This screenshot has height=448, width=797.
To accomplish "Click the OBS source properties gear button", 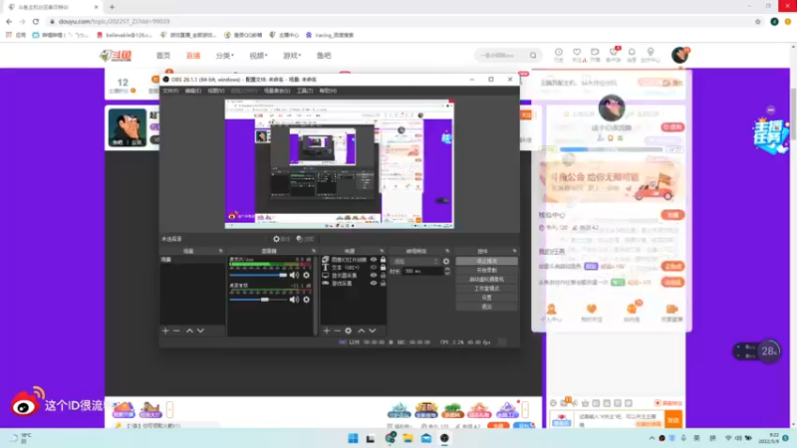I will click(x=281, y=239).
